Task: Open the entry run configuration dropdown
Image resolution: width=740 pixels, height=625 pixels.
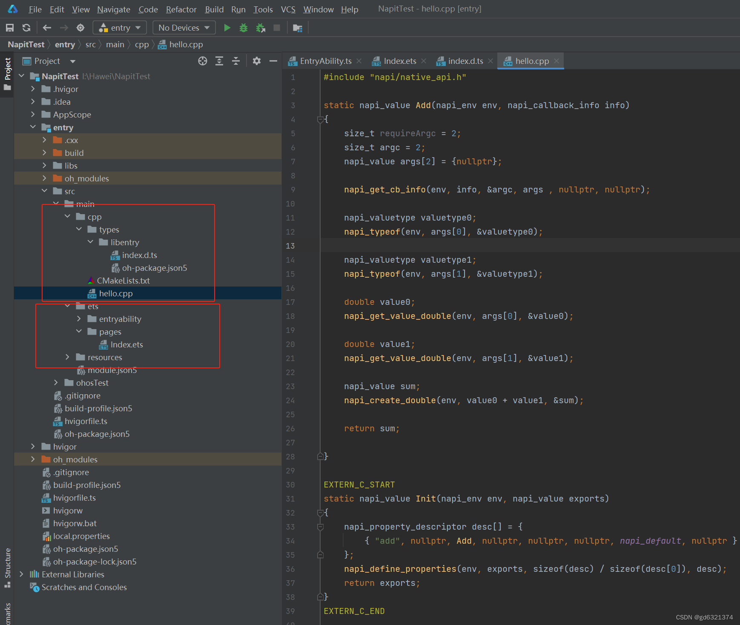Action: [120, 27]
